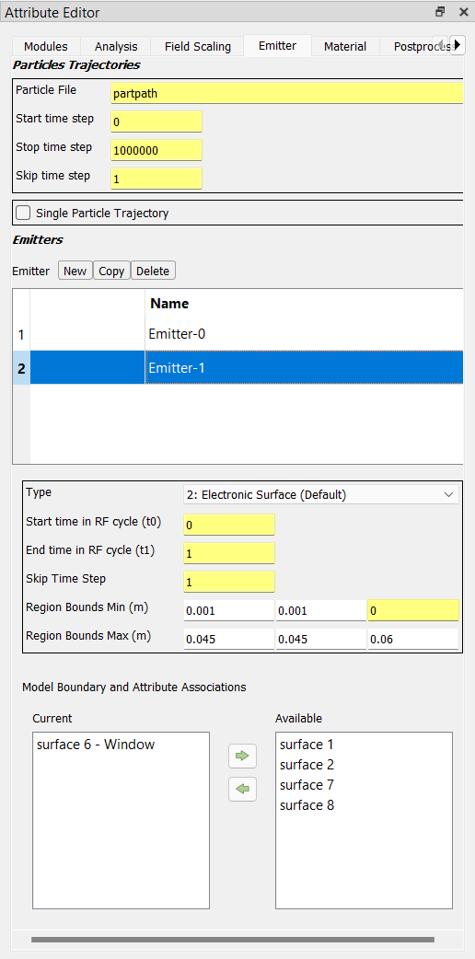Select surface 1 in Available list
This screenshot has height=959, width=475.
307,745
